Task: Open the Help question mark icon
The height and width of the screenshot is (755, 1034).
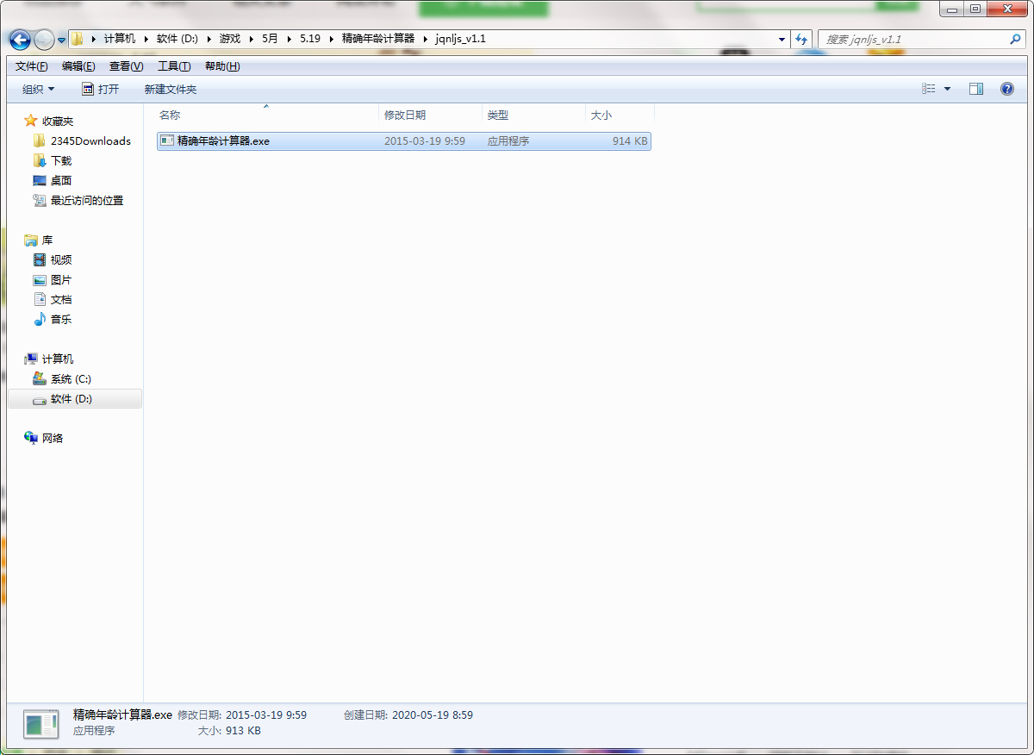Action: (1006, 89)
